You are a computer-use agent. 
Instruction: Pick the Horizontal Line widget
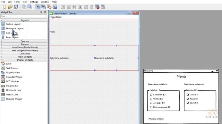[14, 90]
